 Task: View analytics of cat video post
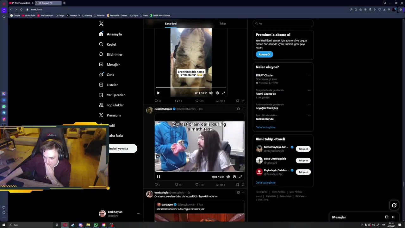220,101
